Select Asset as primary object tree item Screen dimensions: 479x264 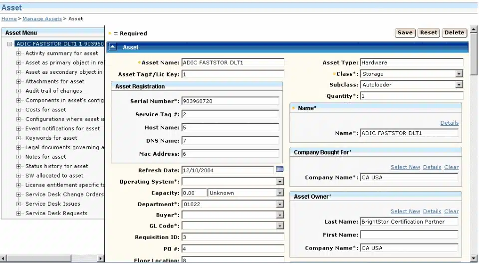[65, 63]
